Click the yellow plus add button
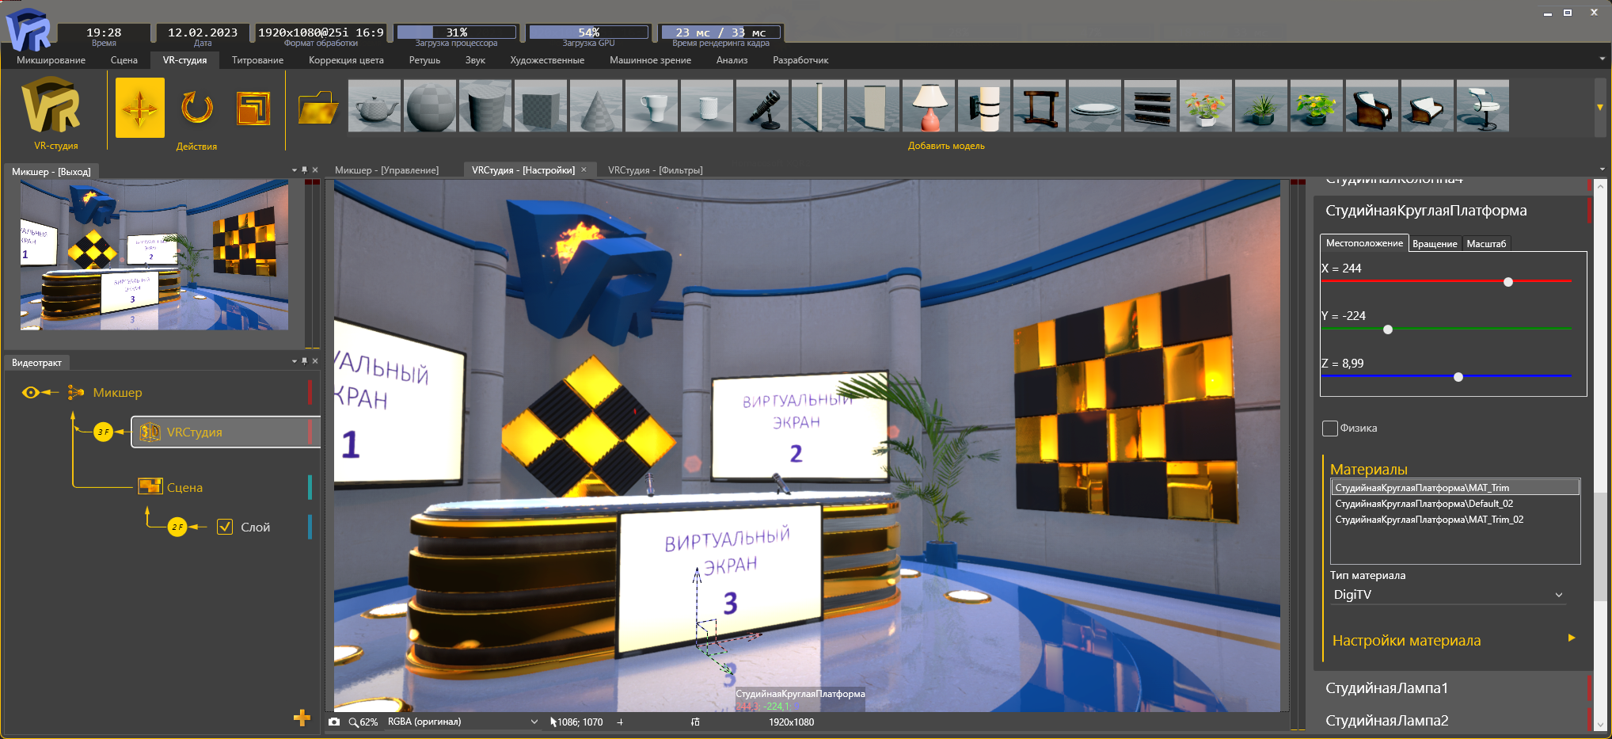Image resolution: width=1612 pixels, height=739 pixels. point(302,718)
